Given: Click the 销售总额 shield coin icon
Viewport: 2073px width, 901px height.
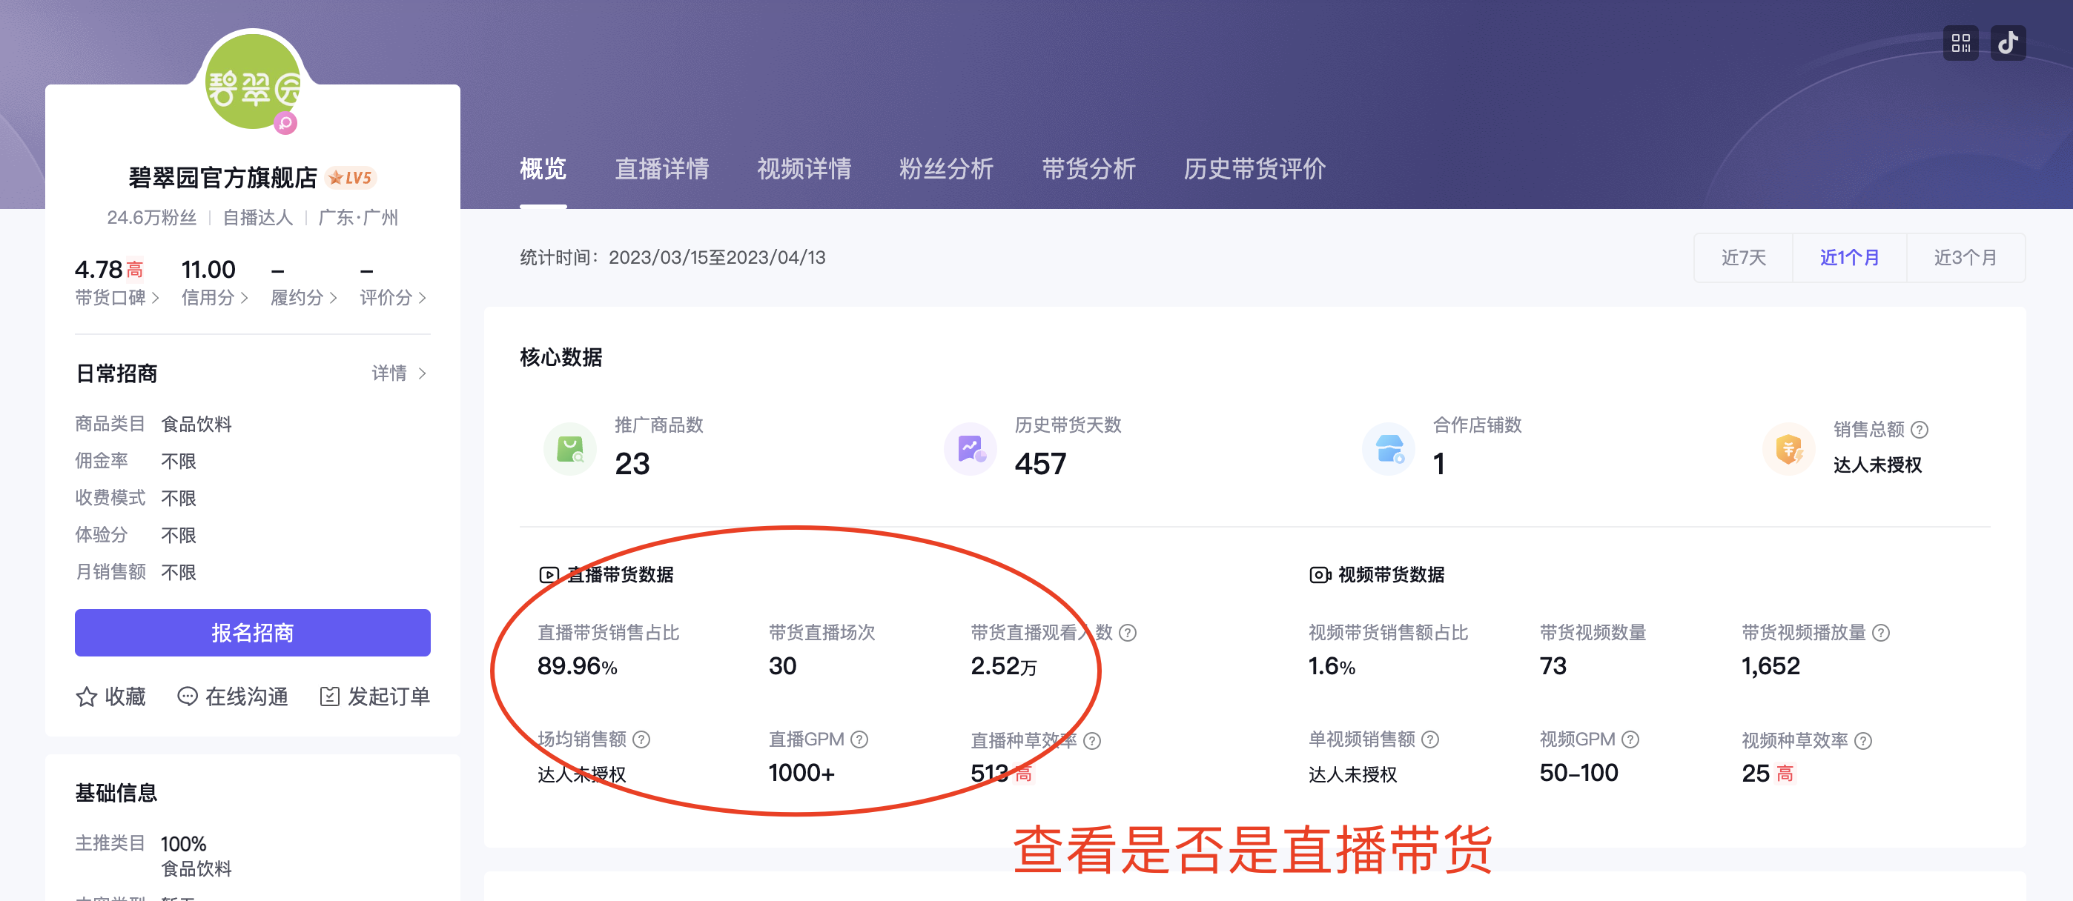Looking at the screenshot, I should (x=1788, y=448).
